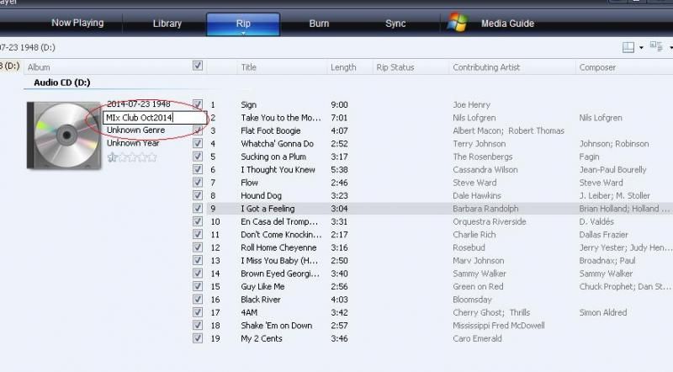
Task: Uncheck track 4 'Whatcha' Gonna Do' checkbox
Action: [x=198, y=143]
